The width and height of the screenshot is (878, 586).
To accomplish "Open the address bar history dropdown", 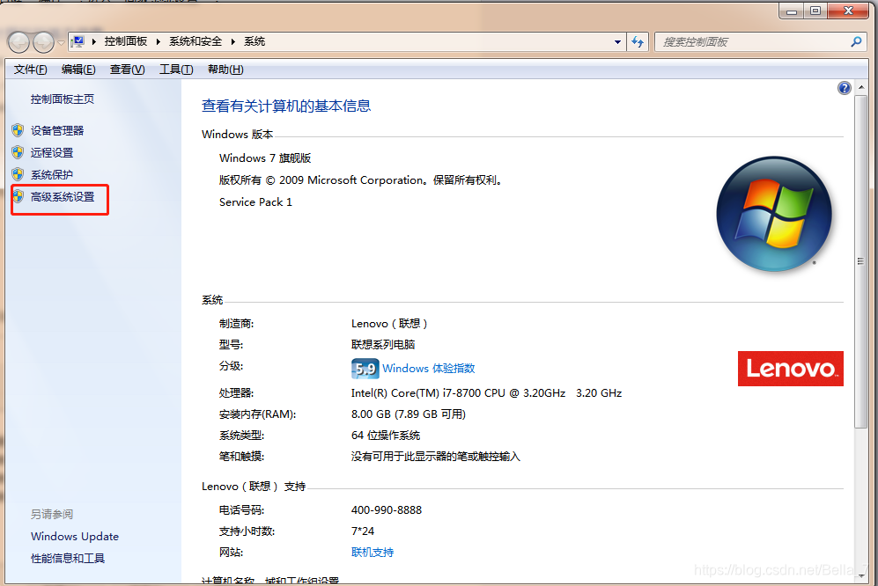I will coord(617,42).
